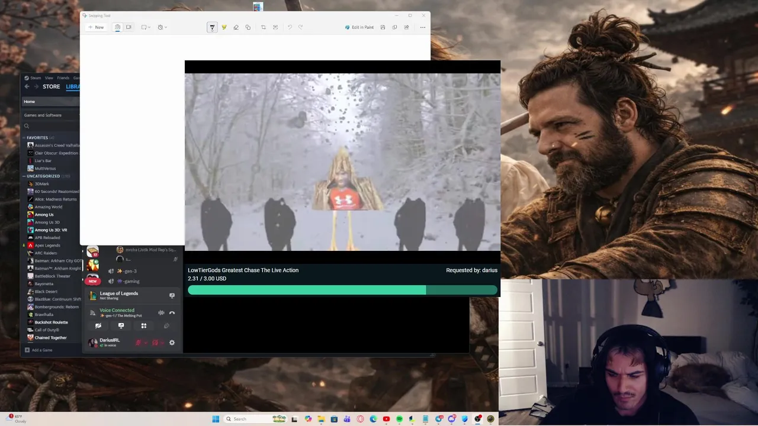Switch to video Record mode in Snipping Tool

pos(129,27)
